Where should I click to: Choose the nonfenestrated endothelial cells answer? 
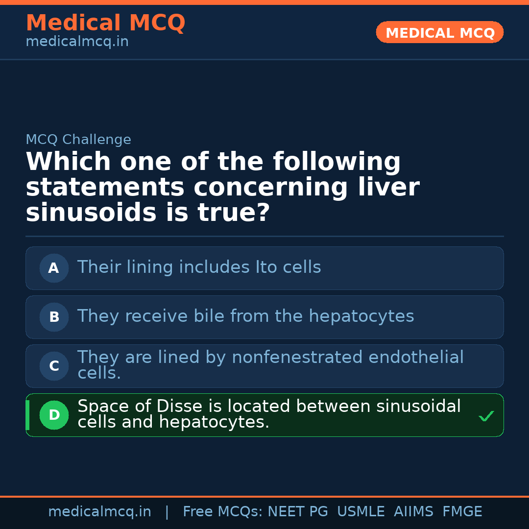click(270, 365)
